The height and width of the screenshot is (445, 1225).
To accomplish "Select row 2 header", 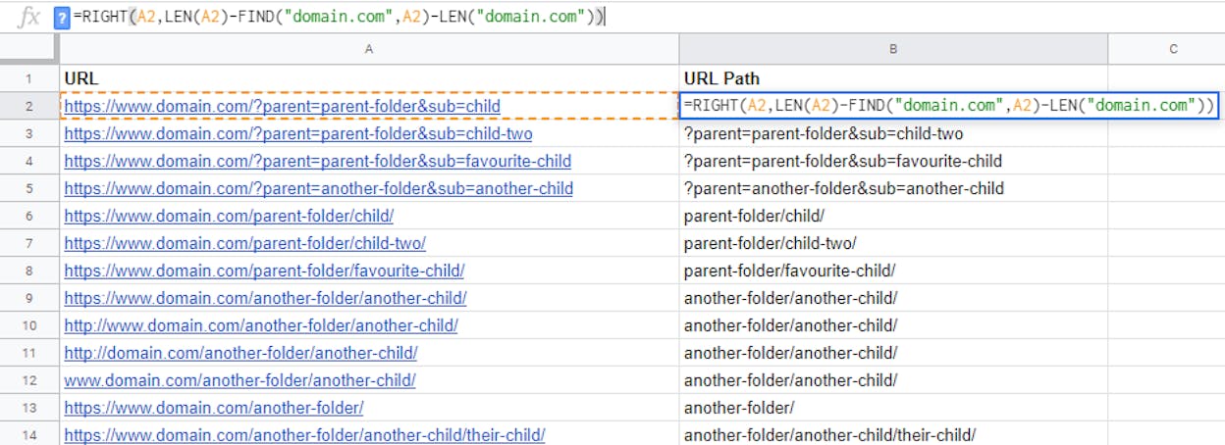I will (x=29, y=106).
